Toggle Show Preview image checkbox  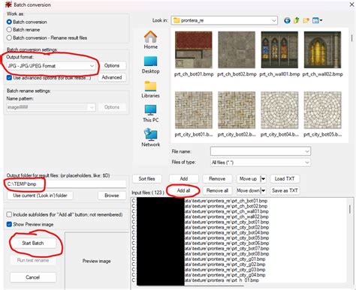9,224
